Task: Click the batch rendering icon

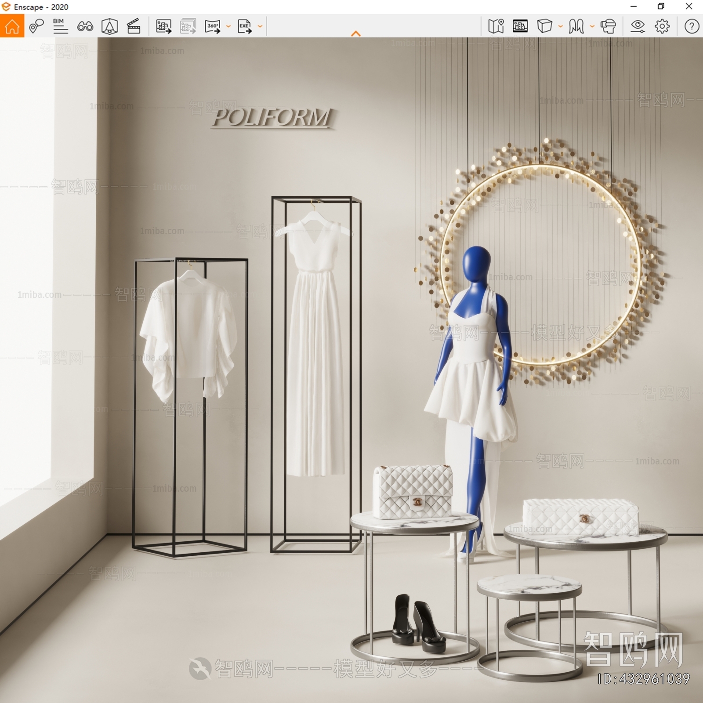Action: click(188, 26)
